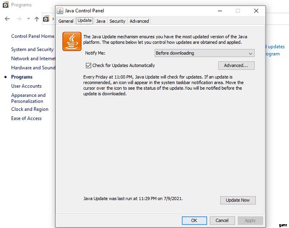Viewport: 289px width, 228px height.
Task: Switch to the Security tab
Action: click(117, 21)
